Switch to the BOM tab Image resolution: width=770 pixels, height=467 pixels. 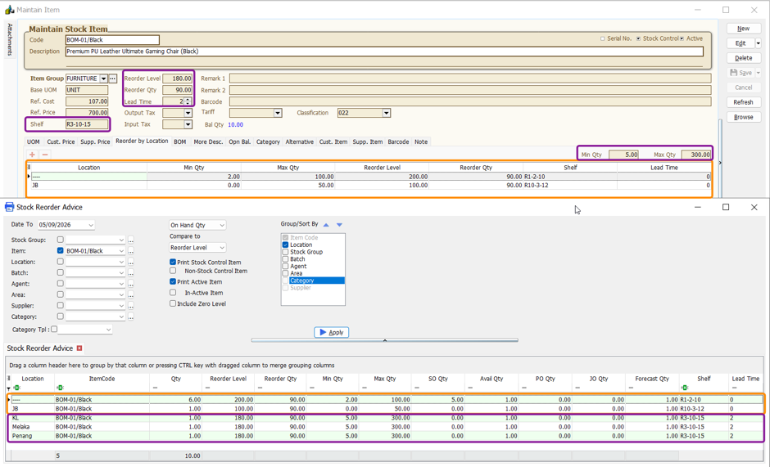point(180,141)
